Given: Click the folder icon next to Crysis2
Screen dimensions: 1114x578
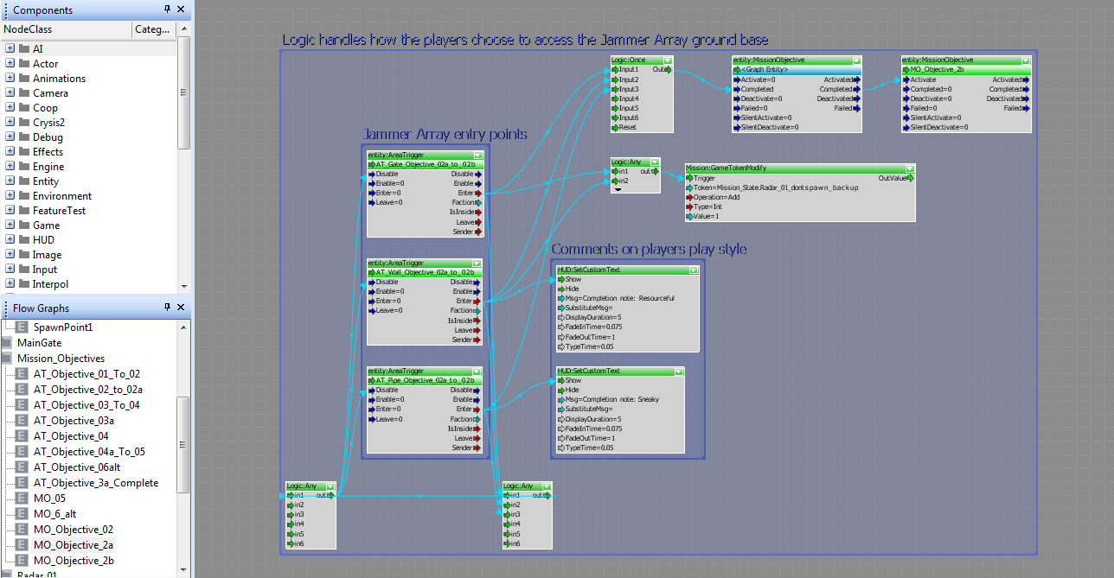Looking at the screenshot, I should (x=24, y=122).
